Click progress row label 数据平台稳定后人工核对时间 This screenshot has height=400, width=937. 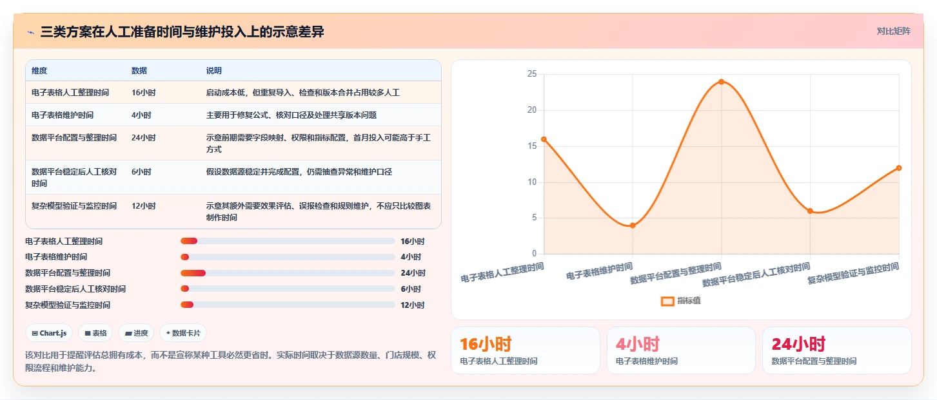75,289
